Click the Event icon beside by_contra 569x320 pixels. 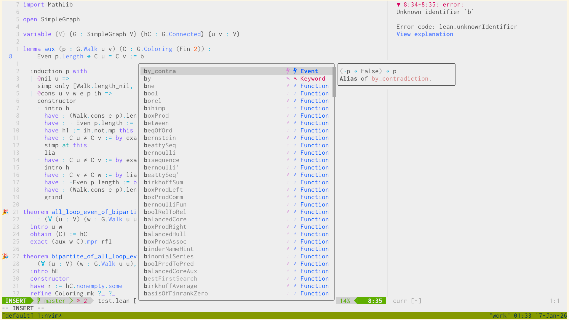tap(295, 71)
